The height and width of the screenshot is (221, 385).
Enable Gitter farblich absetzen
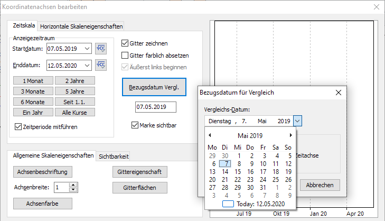tap(125, 55)
